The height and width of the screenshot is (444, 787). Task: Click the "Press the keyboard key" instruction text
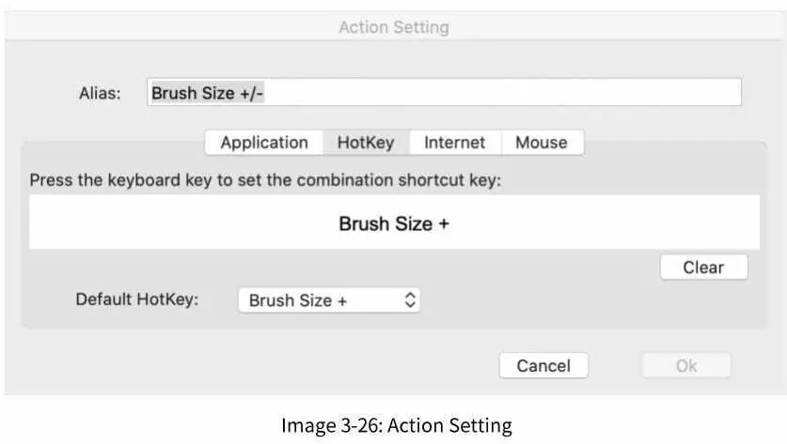click(x=265, y=179)
